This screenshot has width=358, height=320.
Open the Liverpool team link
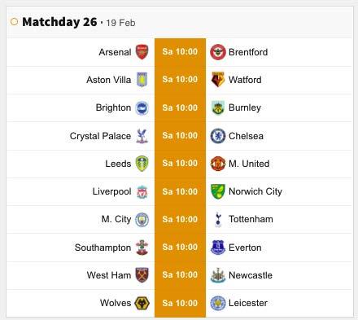[111, 191]
